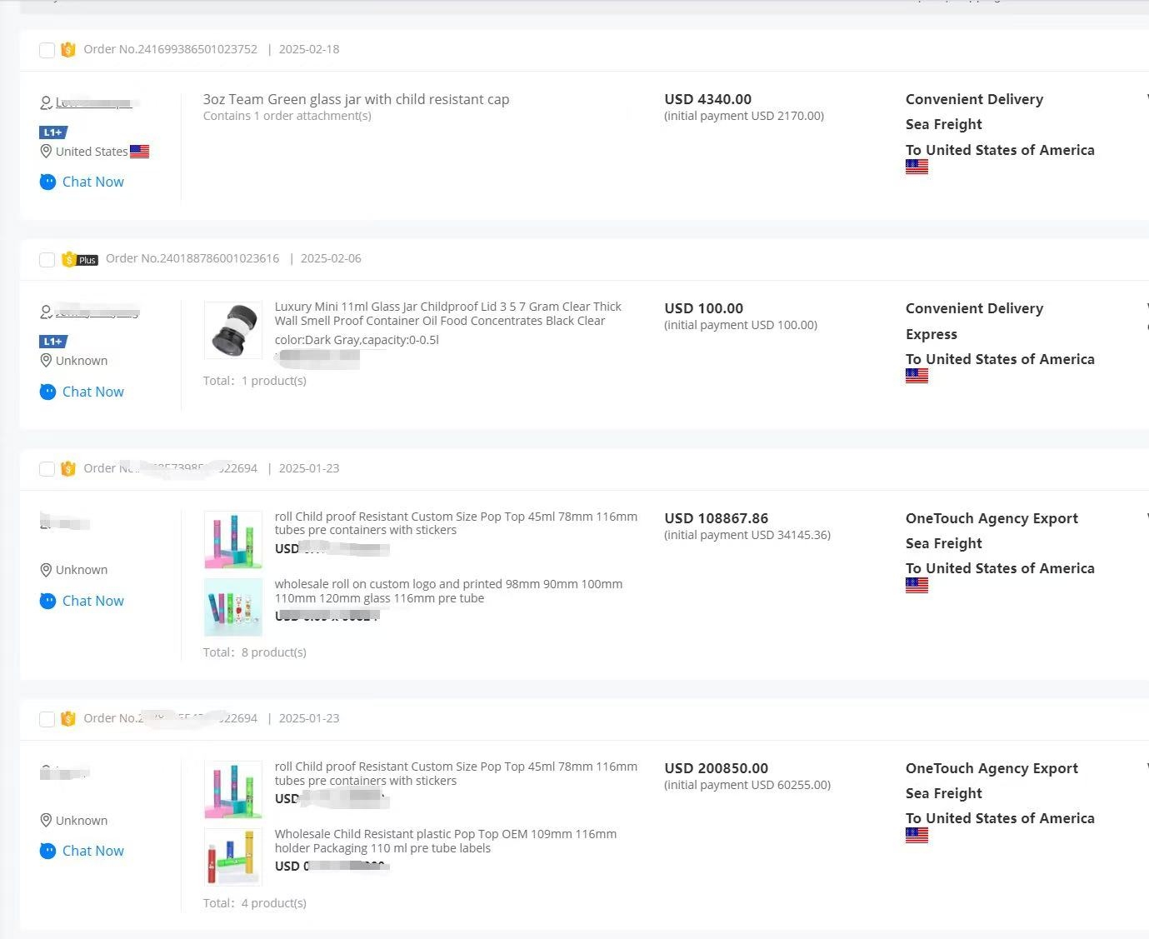Image resolution: width=1149 pixels, height=939 pixels.
Task: Open the 3oz Team Green glass jar product title
Action: tap(356, 99)
